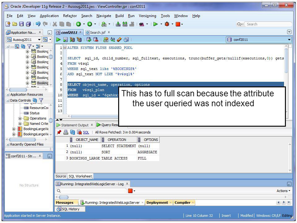Cut the selected text
The width and height of the screenshot is (297, 223).
point(55,24)
